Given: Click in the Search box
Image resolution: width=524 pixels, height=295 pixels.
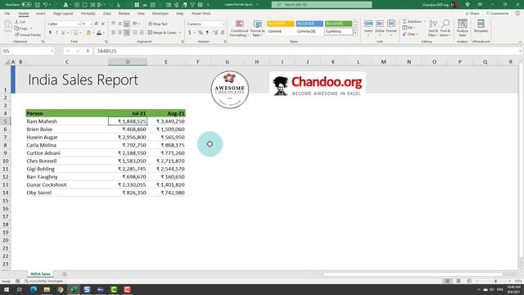Looking at the screenshot, I should (x=322, y=5).
